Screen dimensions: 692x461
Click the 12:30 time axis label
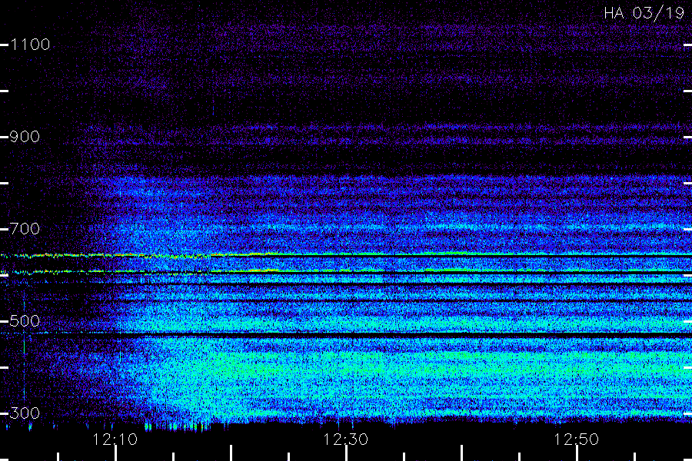tap(345, 439)
